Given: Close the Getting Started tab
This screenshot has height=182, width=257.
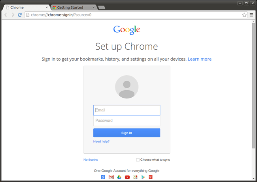Looking at the screenshot, I should pyautogui.click(x=94, y=7).
